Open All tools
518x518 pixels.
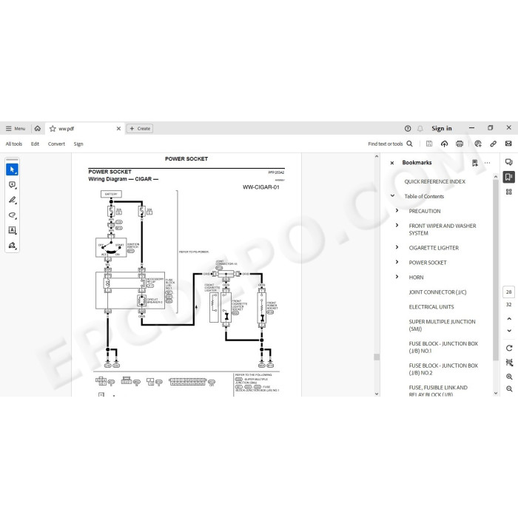(x=14, y=144)
